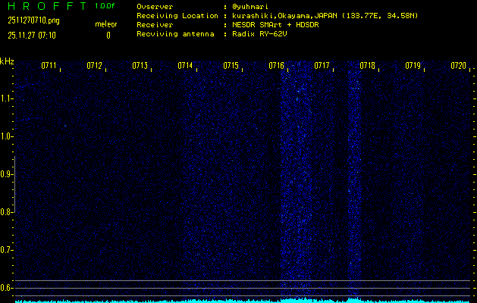Click the 0.7 kHz axis label
The width and height of the screenshot is (477, 303).
click(x=6, y=250)
